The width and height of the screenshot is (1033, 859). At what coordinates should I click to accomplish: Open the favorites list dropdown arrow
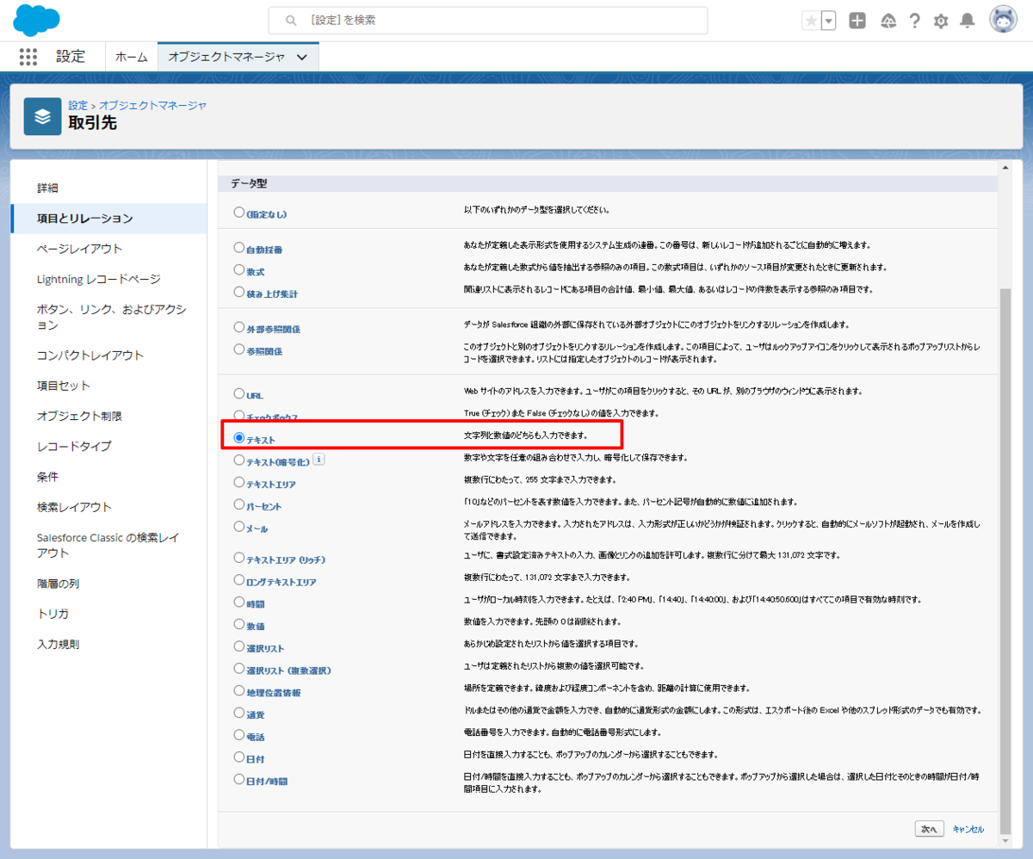pyautogui.click(x=828, y=21)
